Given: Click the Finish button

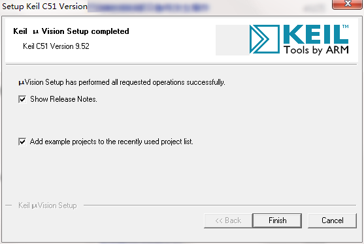Looking at the screenshot, I should click(x=277, y=221).
